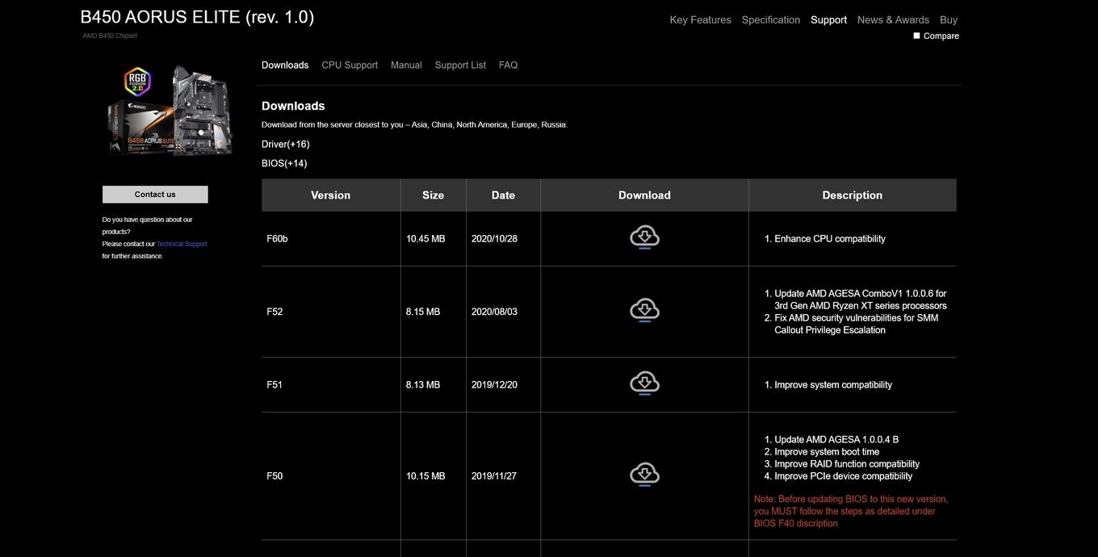Click the date 2020/10/28
This screenshot has height=557, width=1098.
pyautogui.click(x=494, y=239)
